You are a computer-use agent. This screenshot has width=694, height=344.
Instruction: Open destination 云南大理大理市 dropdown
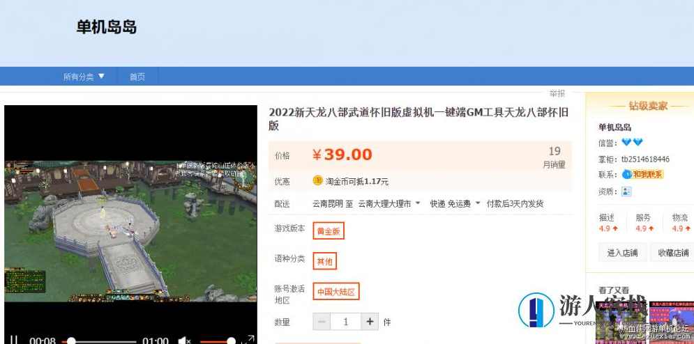pos(389,204)
